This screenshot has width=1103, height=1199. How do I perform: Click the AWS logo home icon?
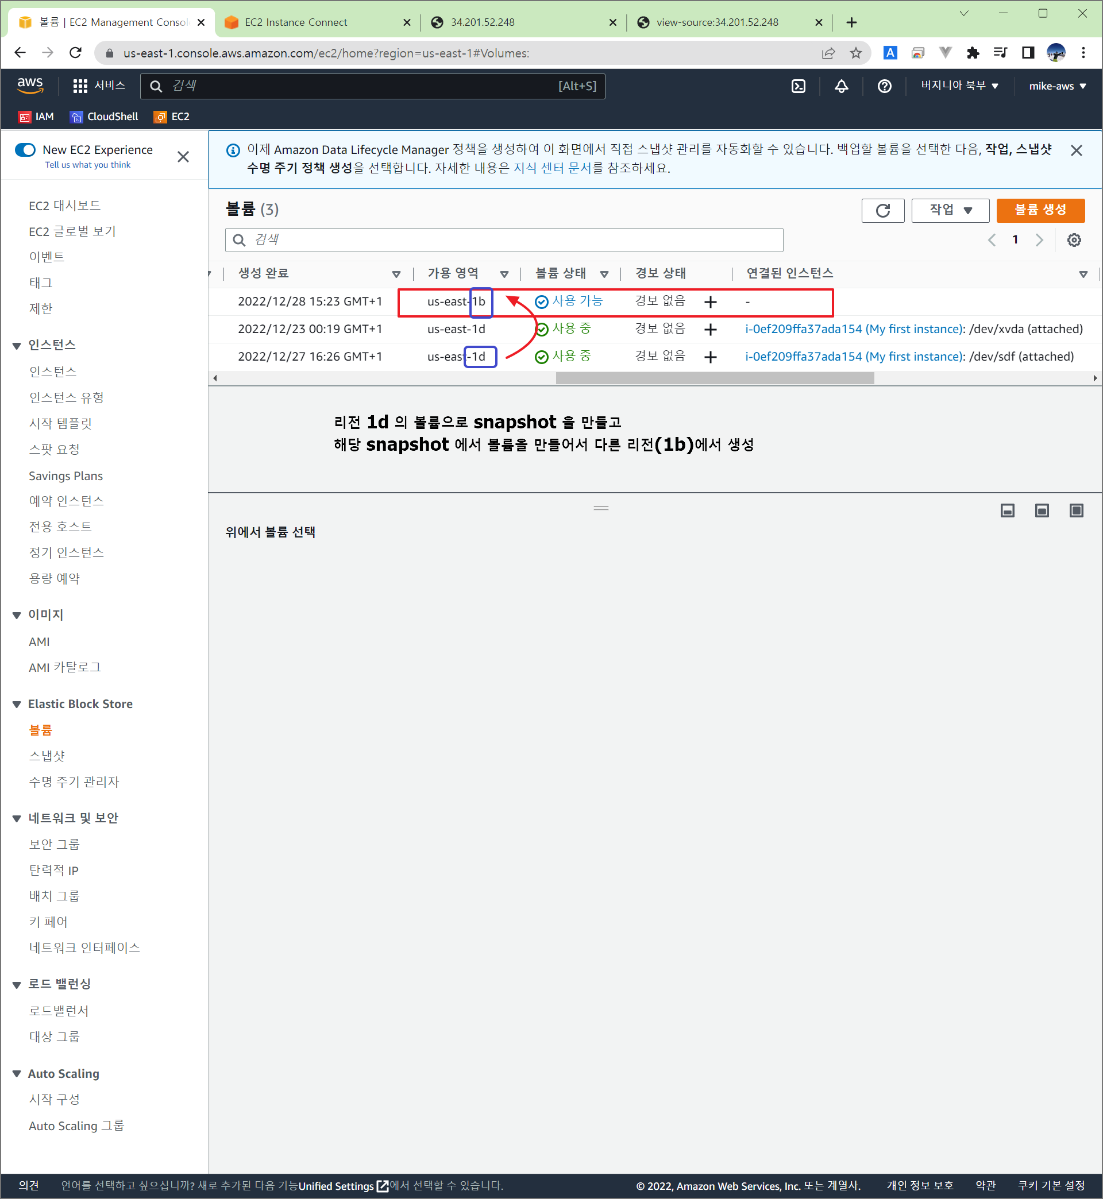[30, 86]
